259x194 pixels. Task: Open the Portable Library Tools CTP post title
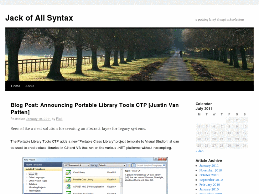(x=95, y=109)
